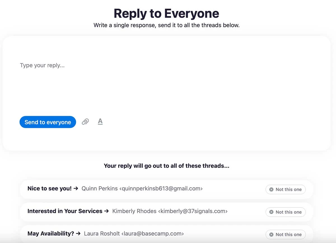Click the "Reply to Everyone" page heading
Image resolution: width=336 pixels, height=243 pixels.
tap(166, 13)
